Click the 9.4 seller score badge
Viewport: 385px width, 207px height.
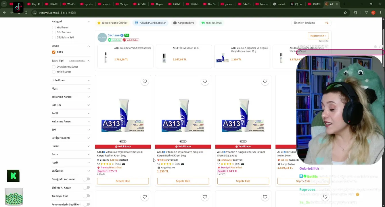[x=127, y=35]
